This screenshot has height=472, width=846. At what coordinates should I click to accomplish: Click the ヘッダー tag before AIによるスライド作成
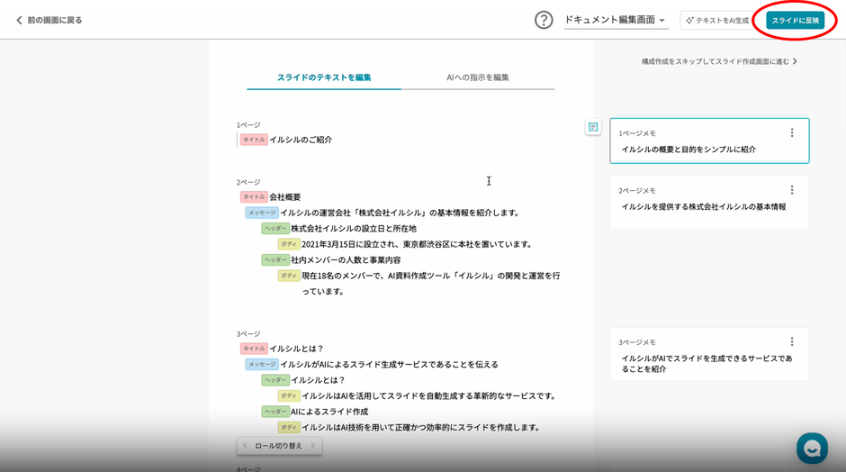coord(274,412)
